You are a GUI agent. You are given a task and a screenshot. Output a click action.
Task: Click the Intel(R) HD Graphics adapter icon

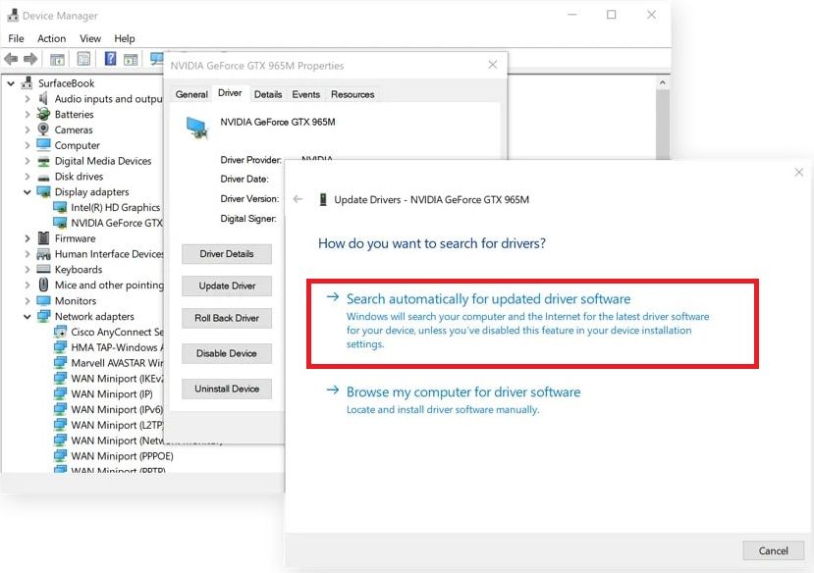point(60,207)
